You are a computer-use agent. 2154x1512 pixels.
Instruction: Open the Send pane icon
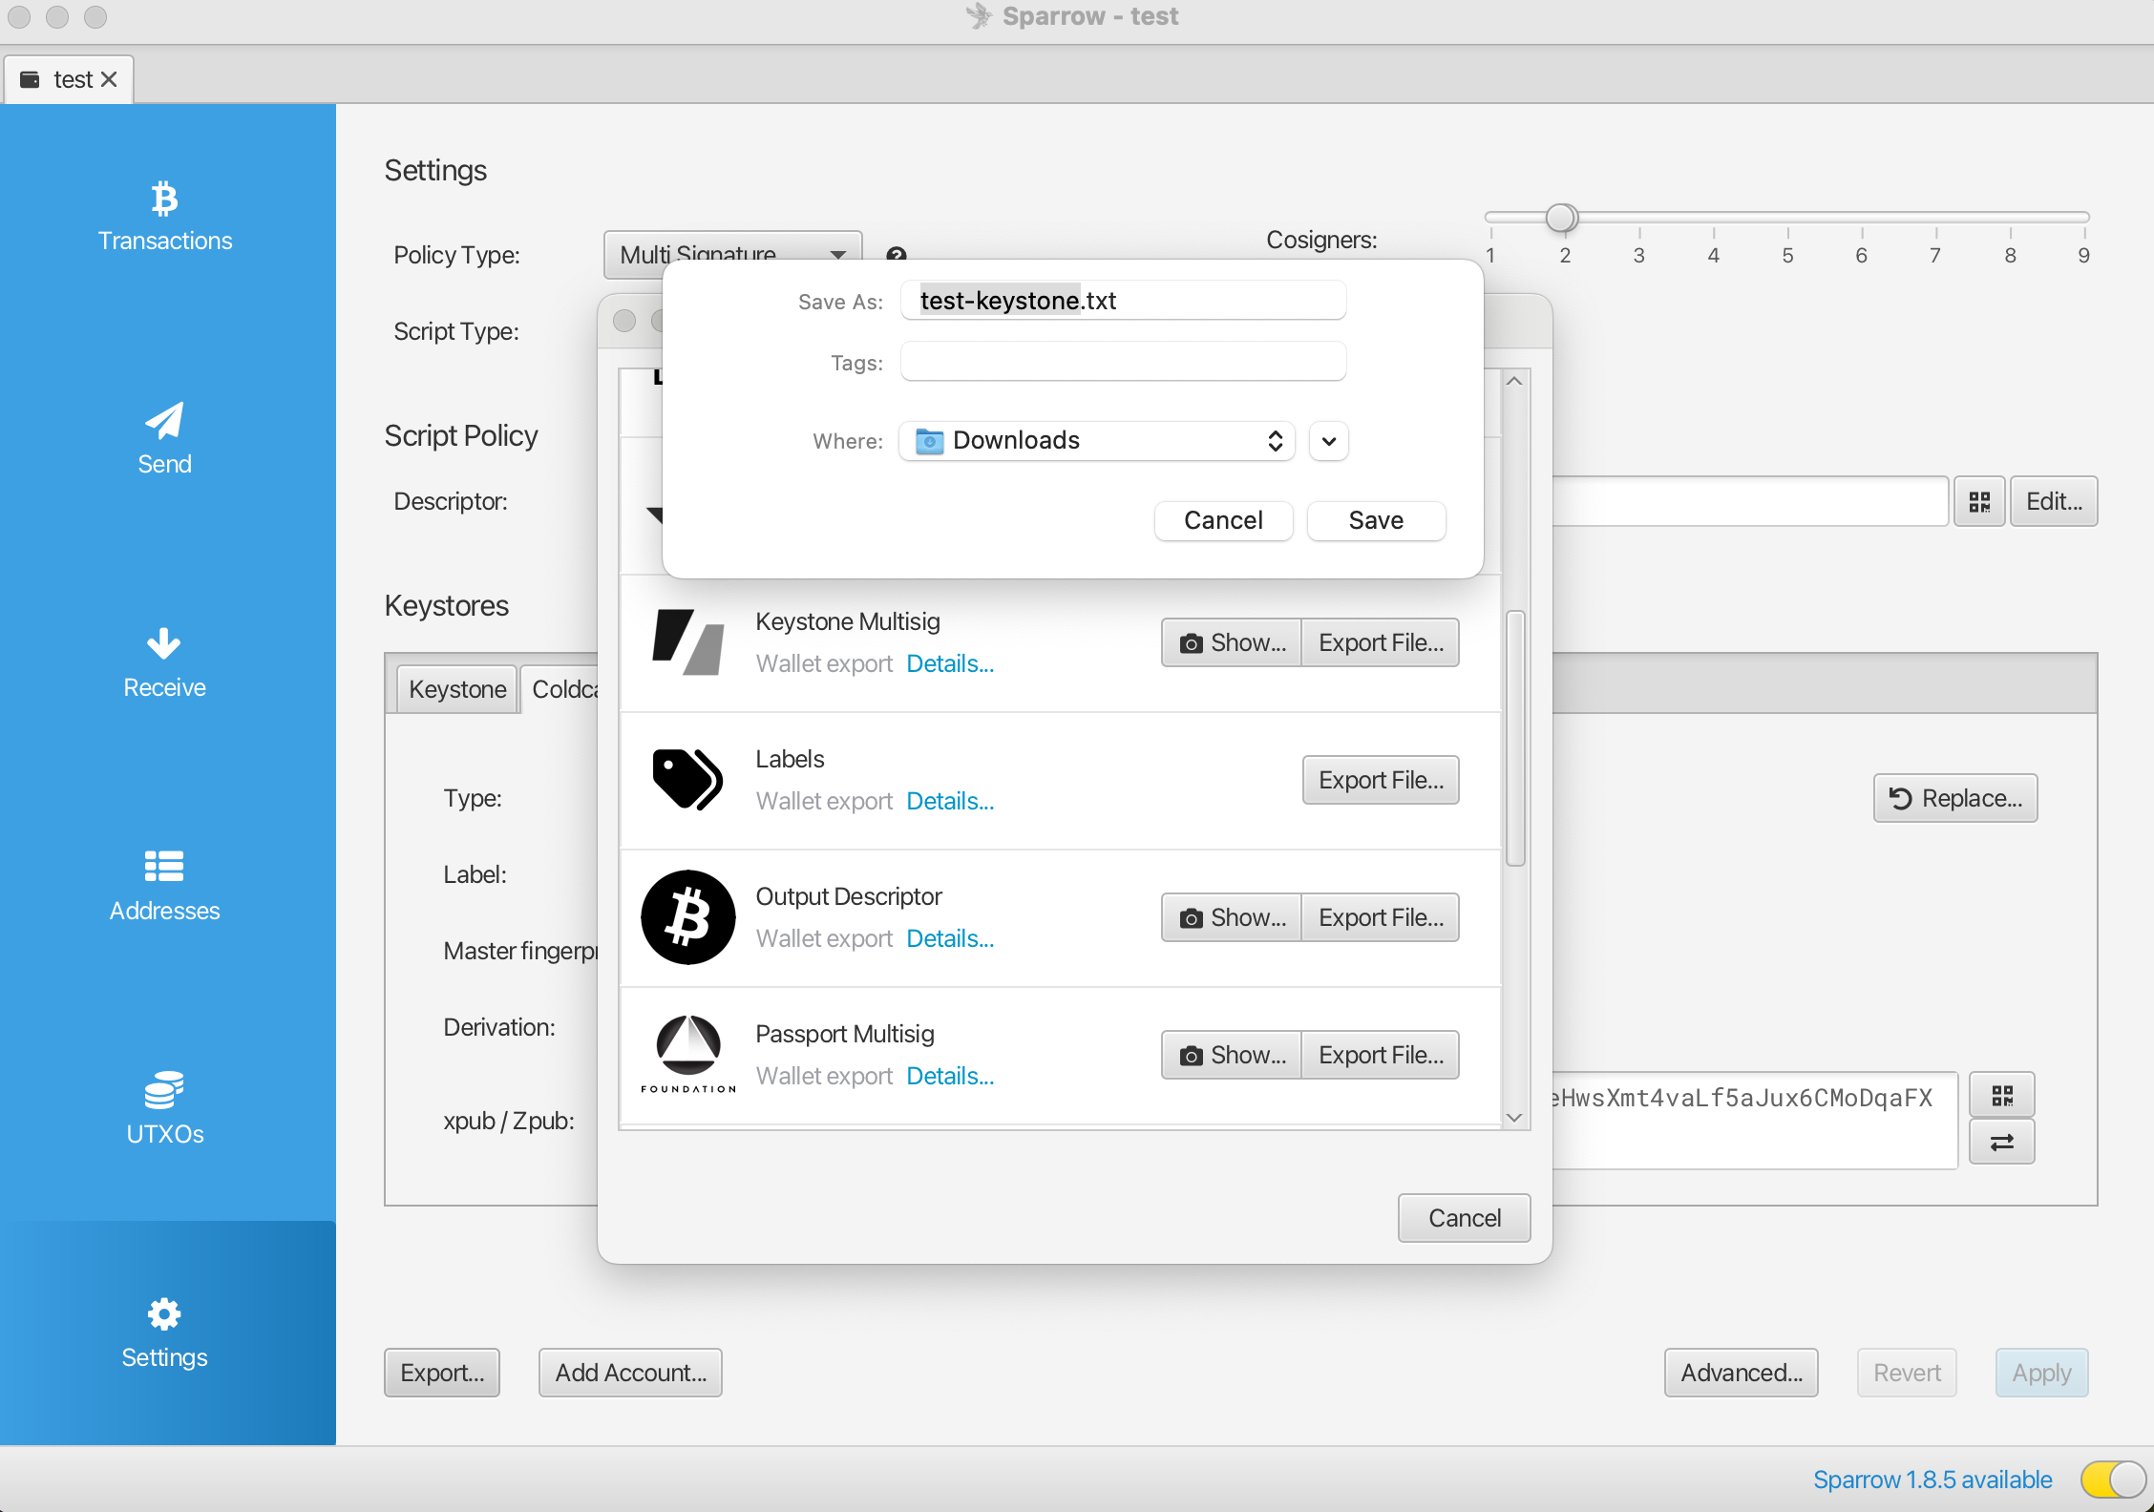coord(164,421)
